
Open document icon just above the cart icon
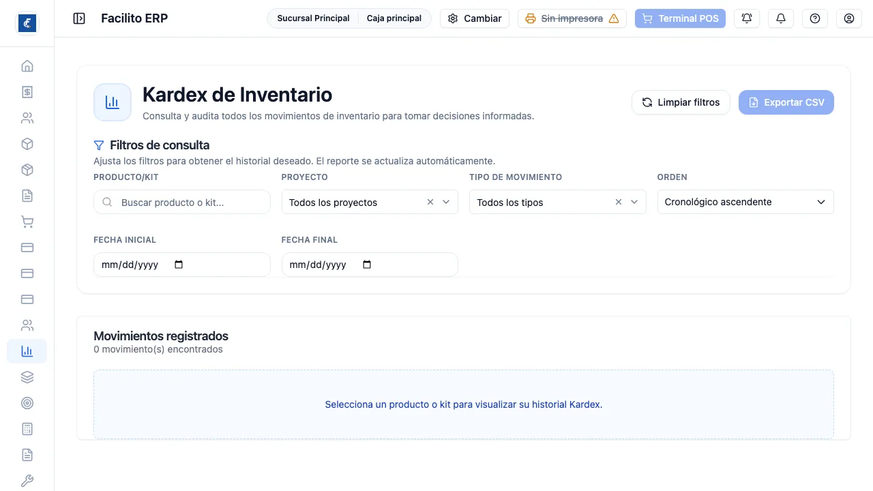coord(27,196)
